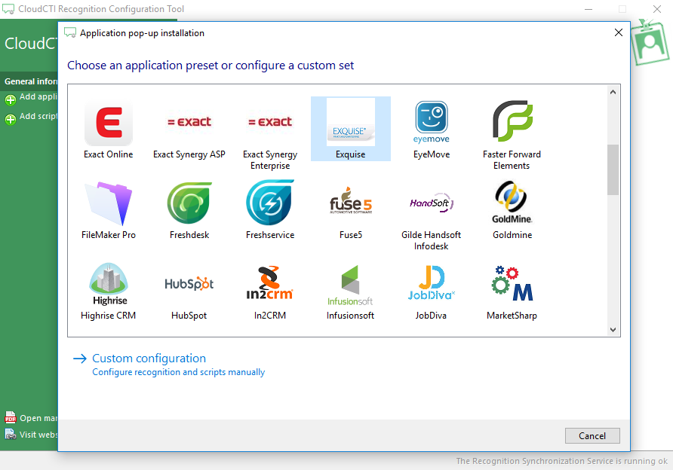Select the In2CRM preset icon
673x470 pixels.
(269, 282)
